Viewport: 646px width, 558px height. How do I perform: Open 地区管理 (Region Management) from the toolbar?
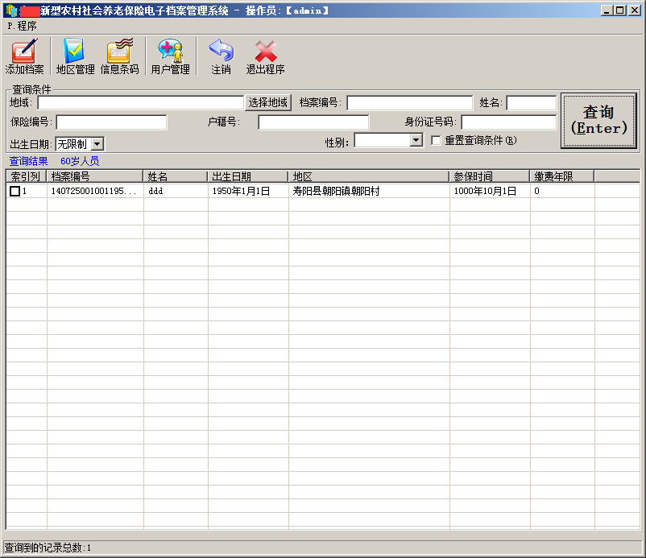point(75,52)
